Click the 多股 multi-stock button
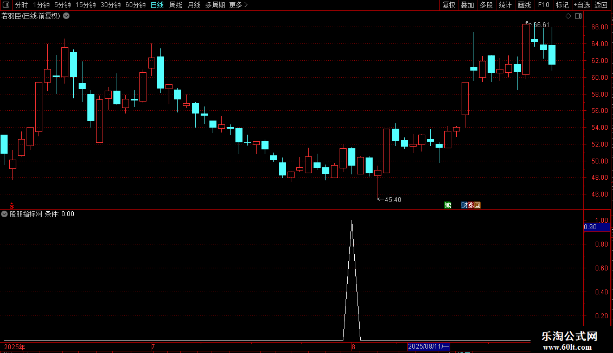Image resolution: width=613 pixels, height=353 pixels. click(x=486, y=5)
